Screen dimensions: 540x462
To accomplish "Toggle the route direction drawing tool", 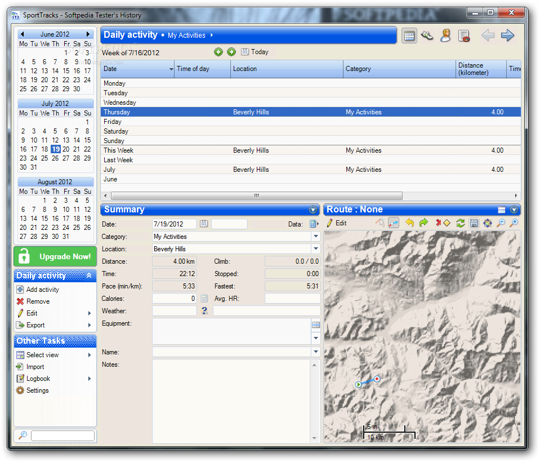I will point(393,223).
